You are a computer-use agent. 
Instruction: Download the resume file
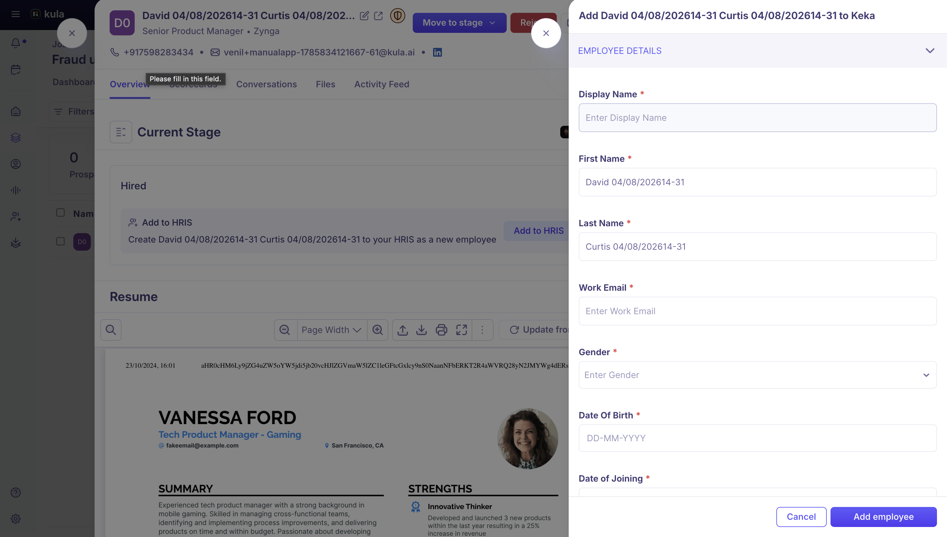pyautogui.click(x=422, y=330)
